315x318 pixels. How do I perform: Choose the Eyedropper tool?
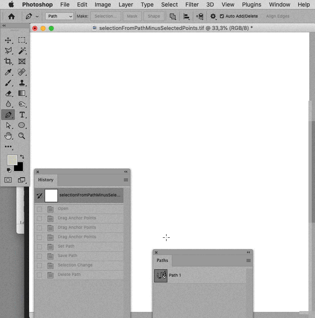(8, 72)
